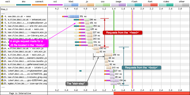Click lock icon beside request 8 main.css
The image size is (190, 95).
(2, 29)
